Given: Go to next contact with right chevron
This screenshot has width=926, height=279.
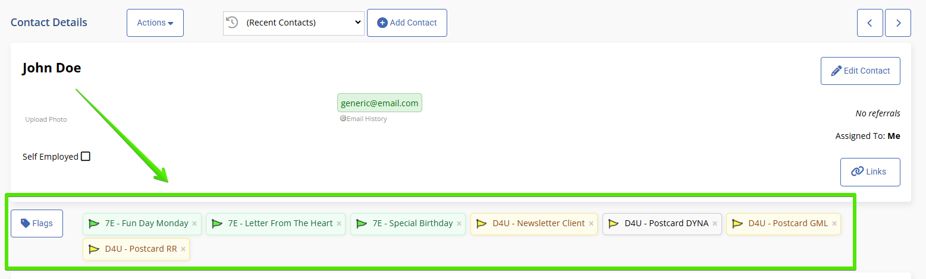Looking at the screenshot, I should point(898,23).
